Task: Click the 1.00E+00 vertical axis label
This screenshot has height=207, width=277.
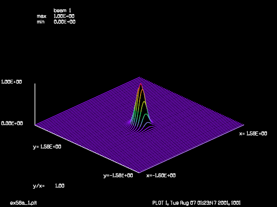Action: [x=11, y=82]
